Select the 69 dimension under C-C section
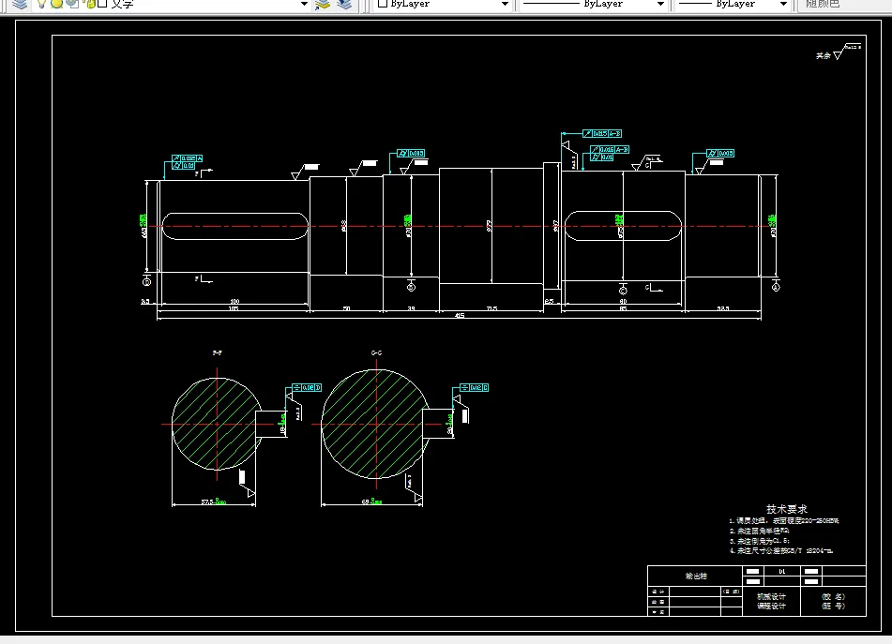The height and width of the screenshot is (644, 892). pyautogui.click(x=371, y=502)
